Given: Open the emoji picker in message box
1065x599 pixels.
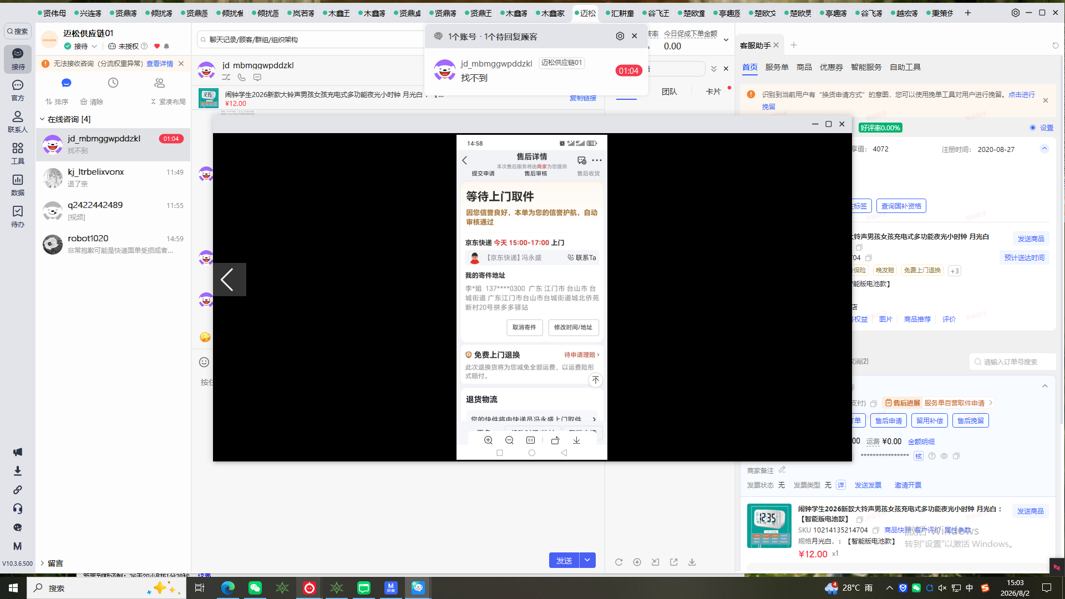Looking at the screenshot, I should [x=204, y=362].
